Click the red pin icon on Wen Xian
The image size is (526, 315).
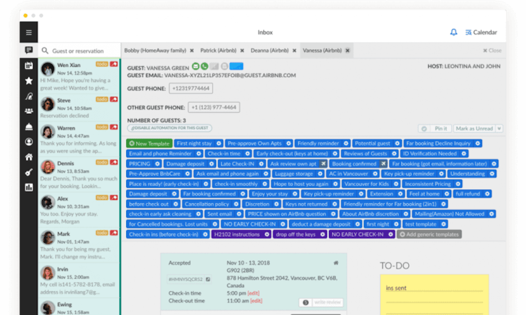(x=114, y=64)
